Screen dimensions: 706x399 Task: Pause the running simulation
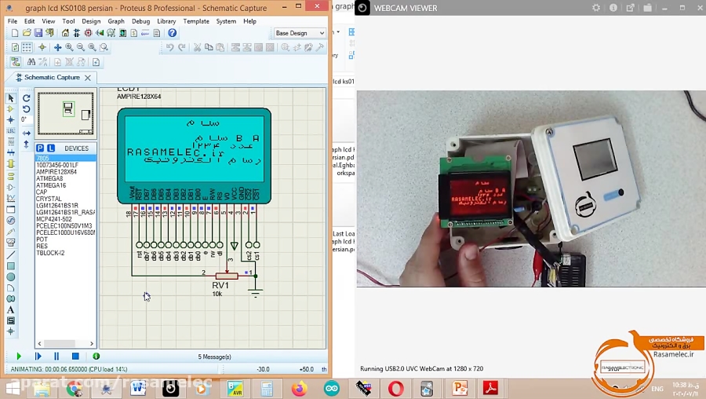[56, 357]
